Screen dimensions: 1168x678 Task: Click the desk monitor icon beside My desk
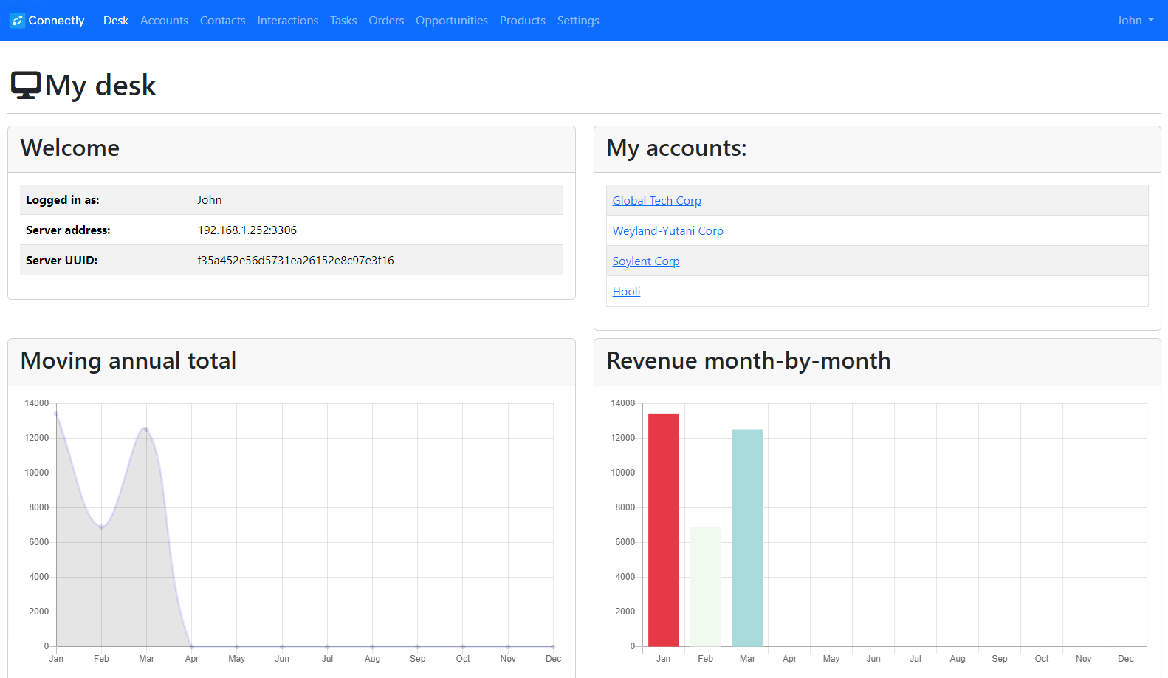coord(25,85)
